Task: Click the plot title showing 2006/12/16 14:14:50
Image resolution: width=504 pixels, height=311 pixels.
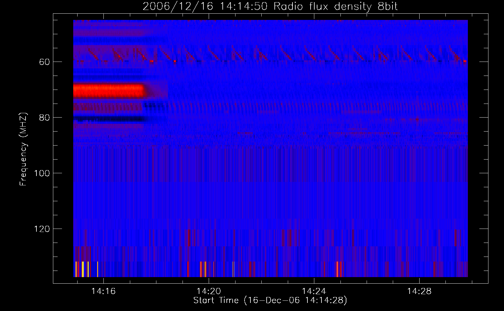Action: [270, 6]
